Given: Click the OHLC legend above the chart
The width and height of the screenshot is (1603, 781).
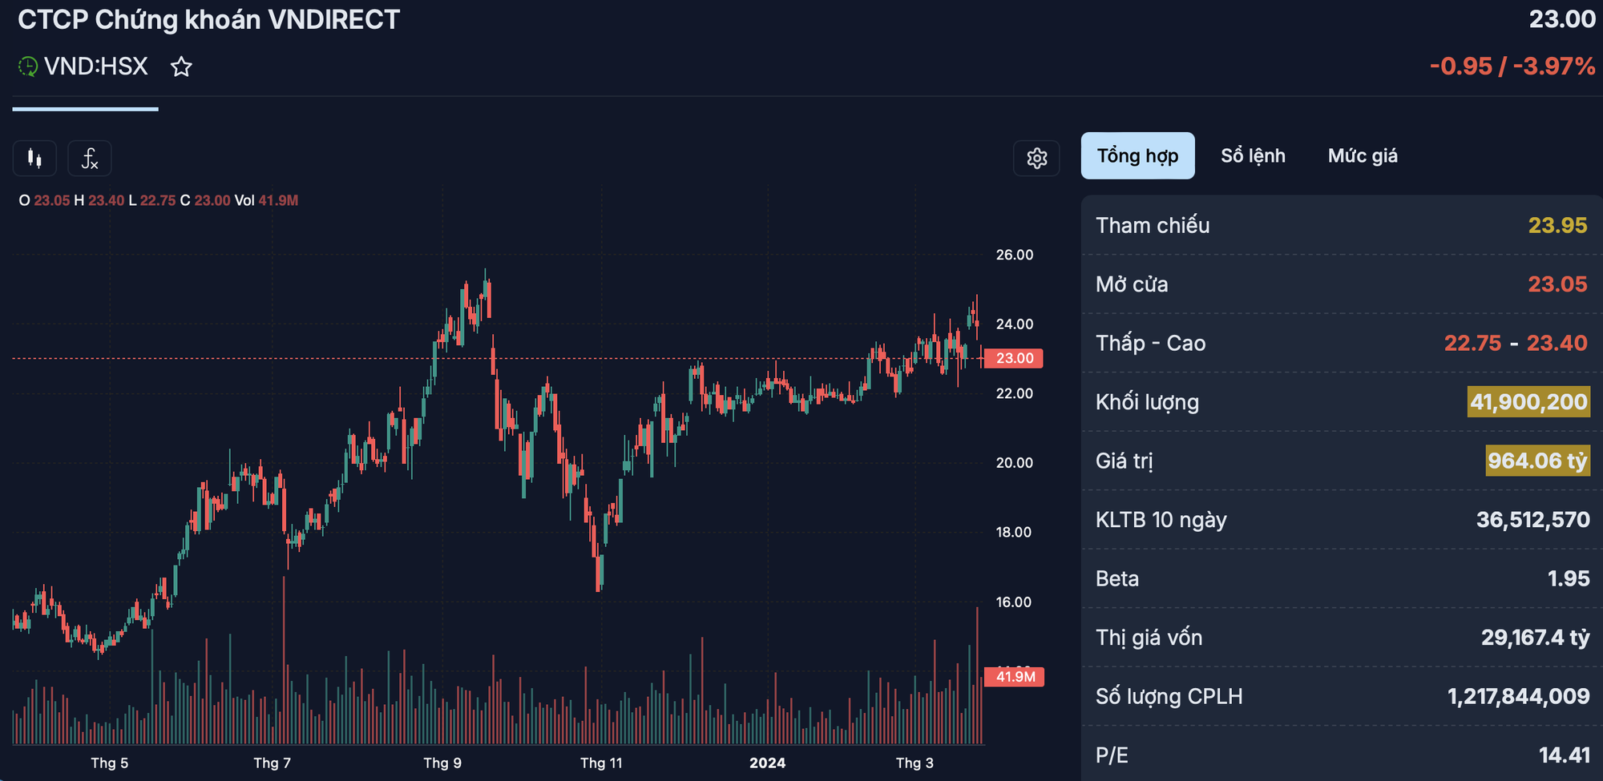Looking at the screenshot, I should (159, 200).
